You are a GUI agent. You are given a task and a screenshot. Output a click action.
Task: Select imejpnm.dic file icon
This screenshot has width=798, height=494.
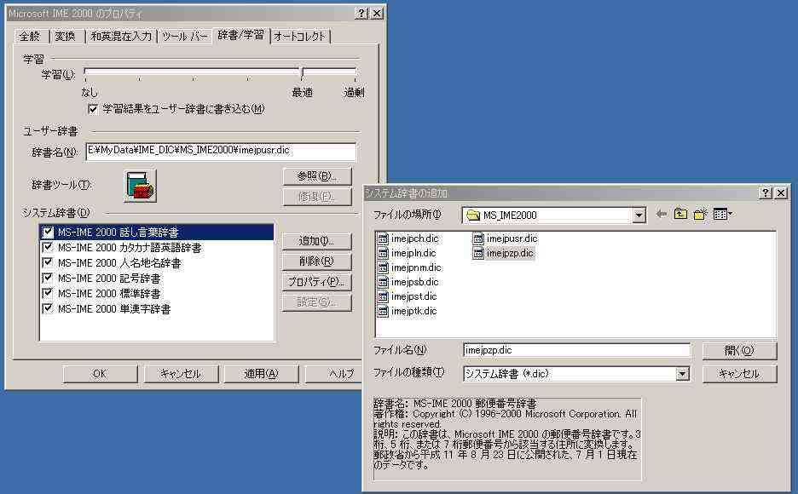[383, 267]
